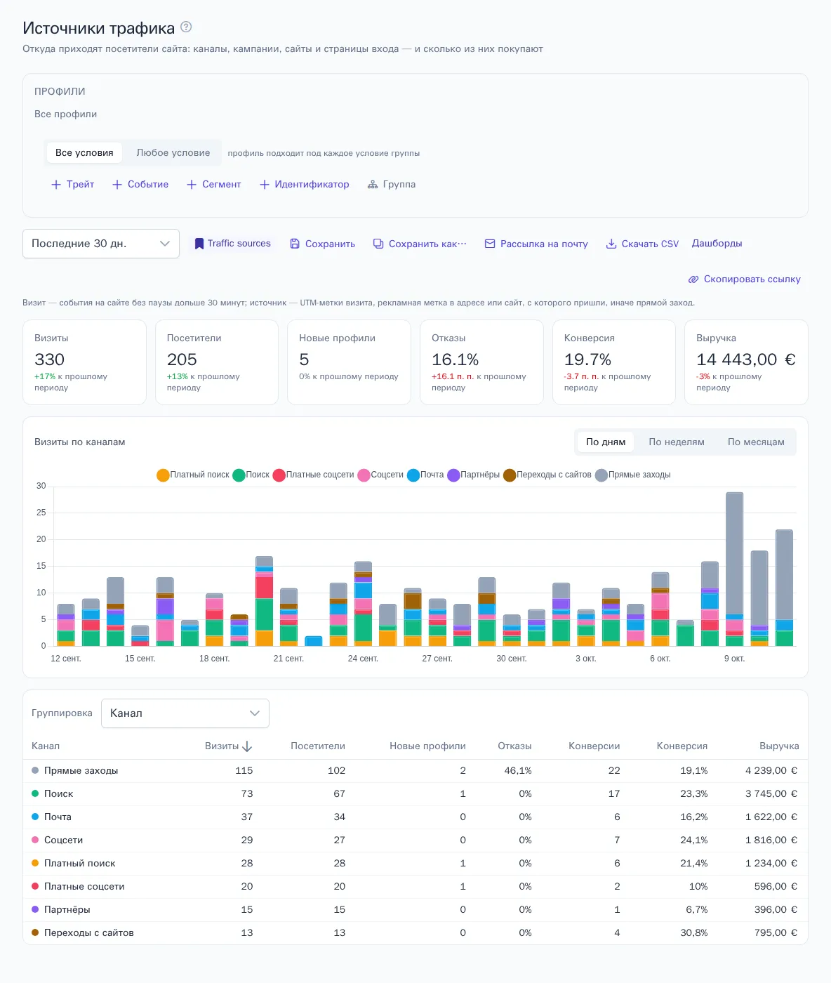Screen dimensions: 831x983
Task: Click the Платный поиск table row label
Action: [79, 864]
